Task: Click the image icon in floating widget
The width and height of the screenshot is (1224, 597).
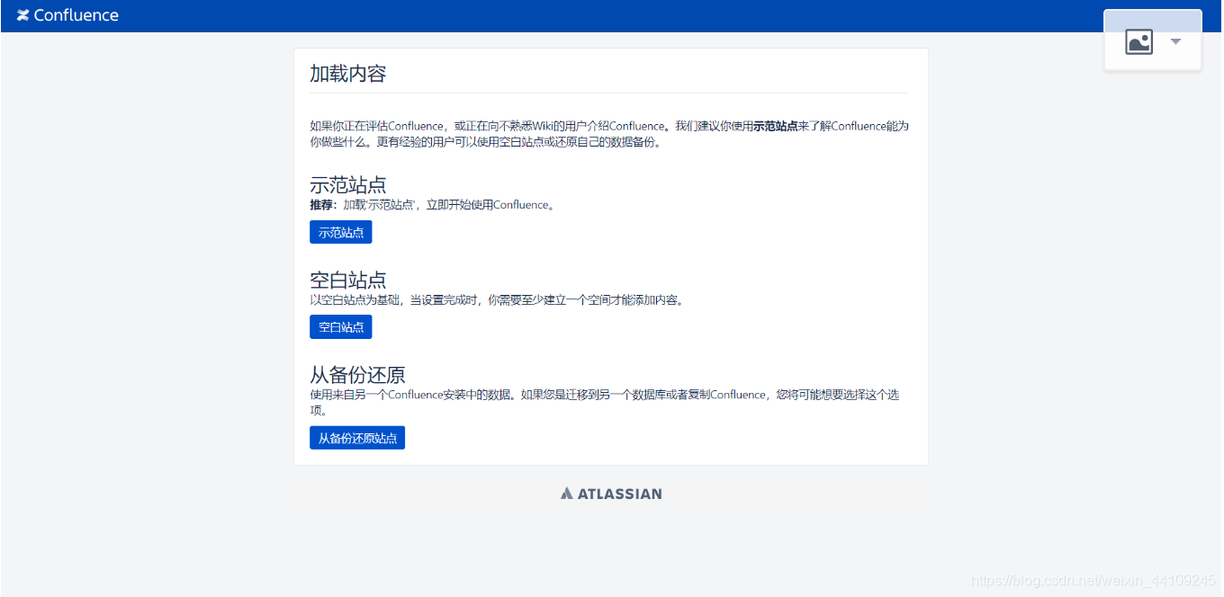Action: point(1138,41)
